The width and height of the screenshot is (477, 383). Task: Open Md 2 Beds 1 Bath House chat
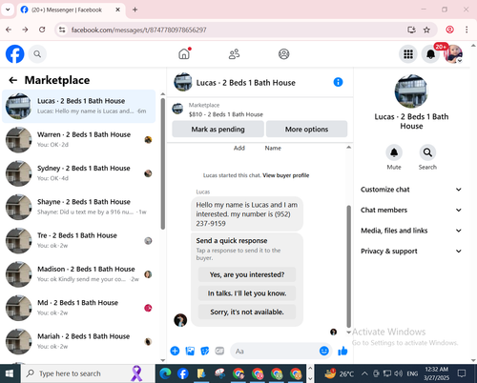(79, 308)
